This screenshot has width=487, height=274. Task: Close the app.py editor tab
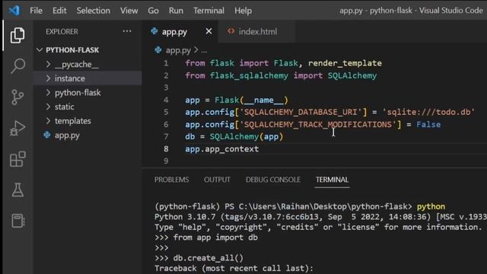208,31
